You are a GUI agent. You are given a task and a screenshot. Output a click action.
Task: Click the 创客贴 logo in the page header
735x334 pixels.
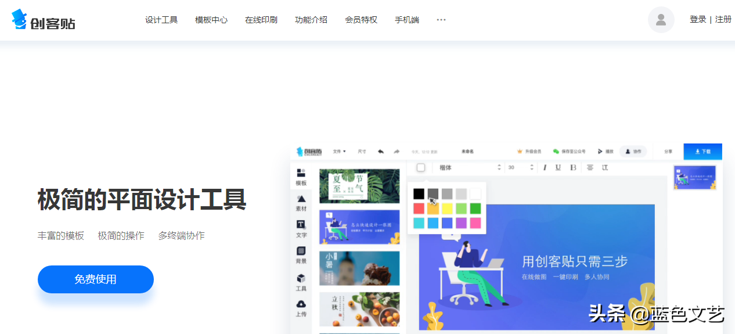point(44,20)
